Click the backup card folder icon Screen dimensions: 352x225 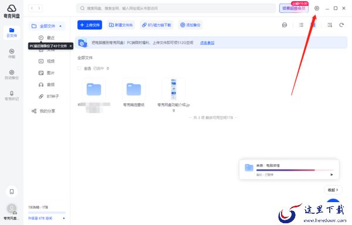coord(249,168)
